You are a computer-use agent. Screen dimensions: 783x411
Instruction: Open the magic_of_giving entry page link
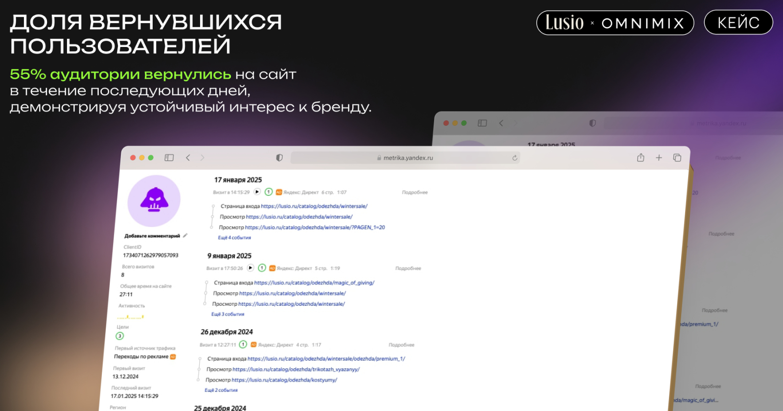pos(314,283)
